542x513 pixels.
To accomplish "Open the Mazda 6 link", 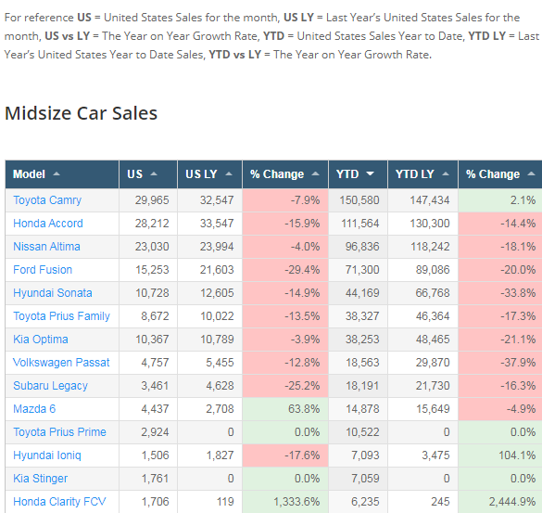I will pyautogui.click(x=34, y=409).
